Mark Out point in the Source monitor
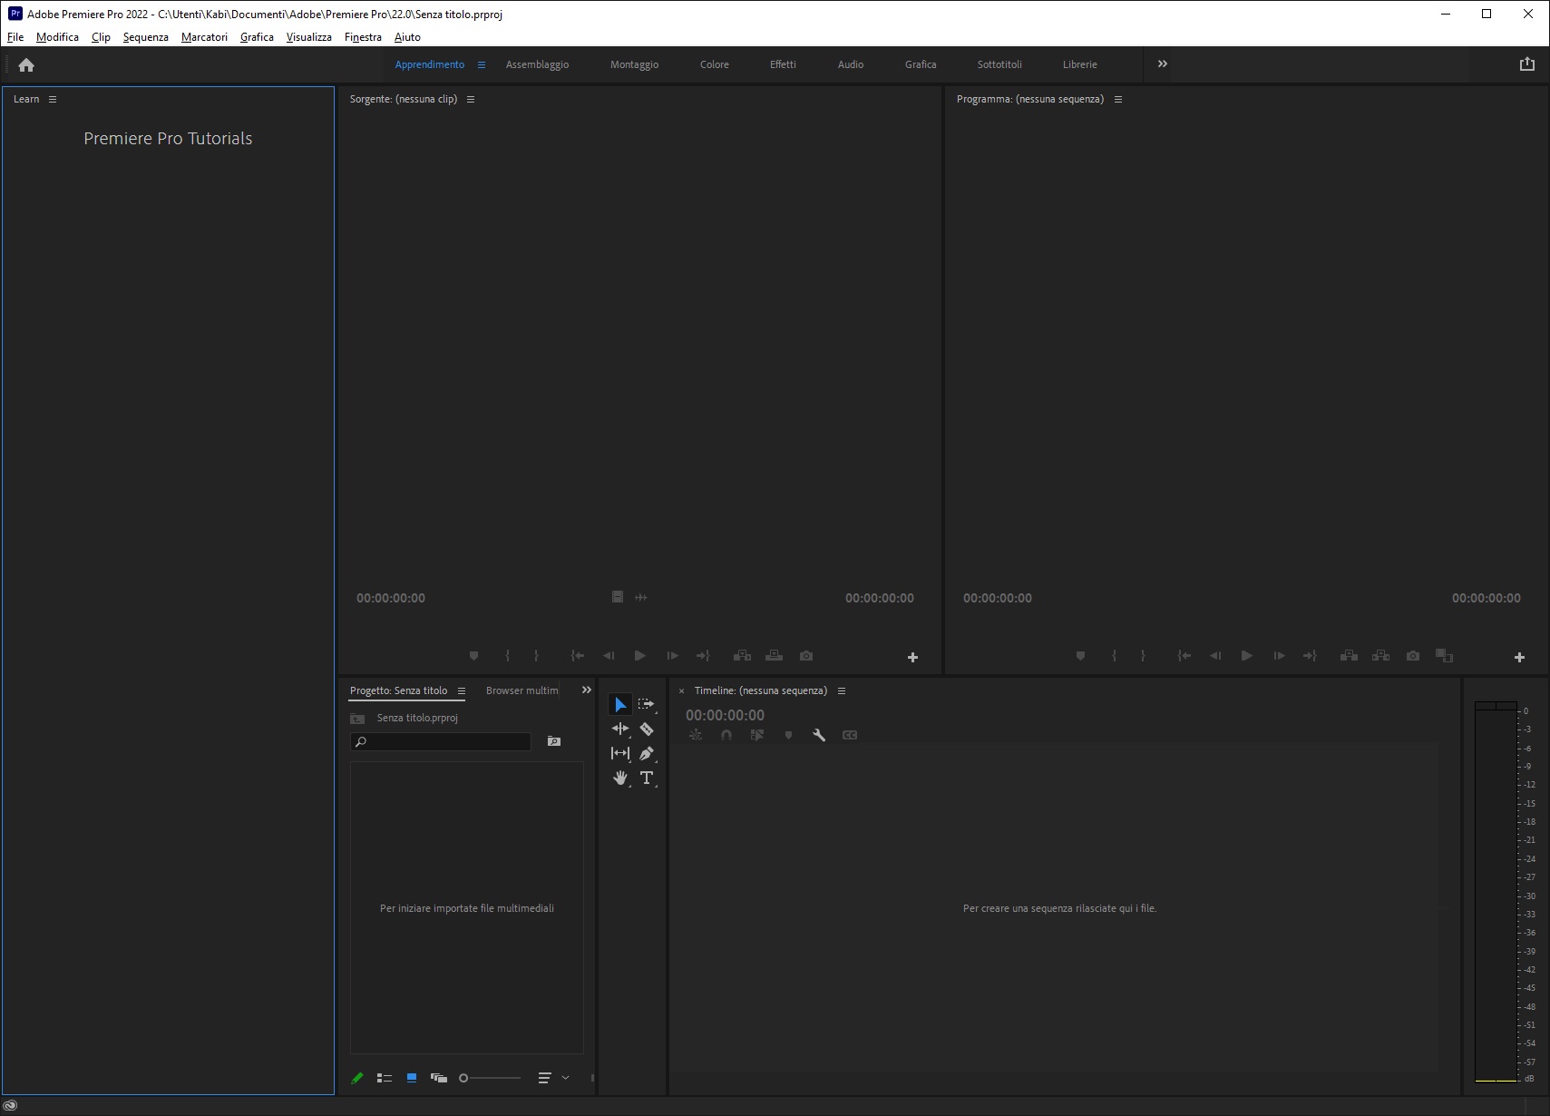The height and width of the screenshot is (1116, 1550). coord(536,656)
